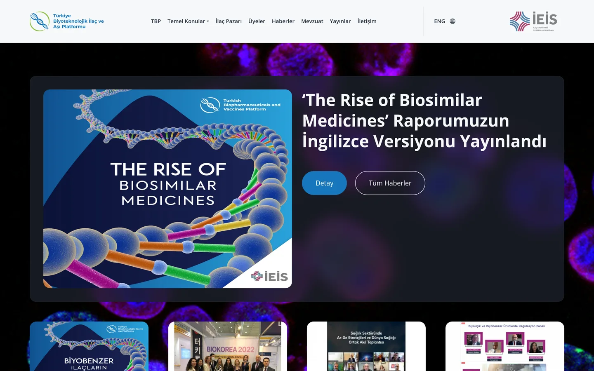Open the Üyeler menu item

click(x=257, y=21)
